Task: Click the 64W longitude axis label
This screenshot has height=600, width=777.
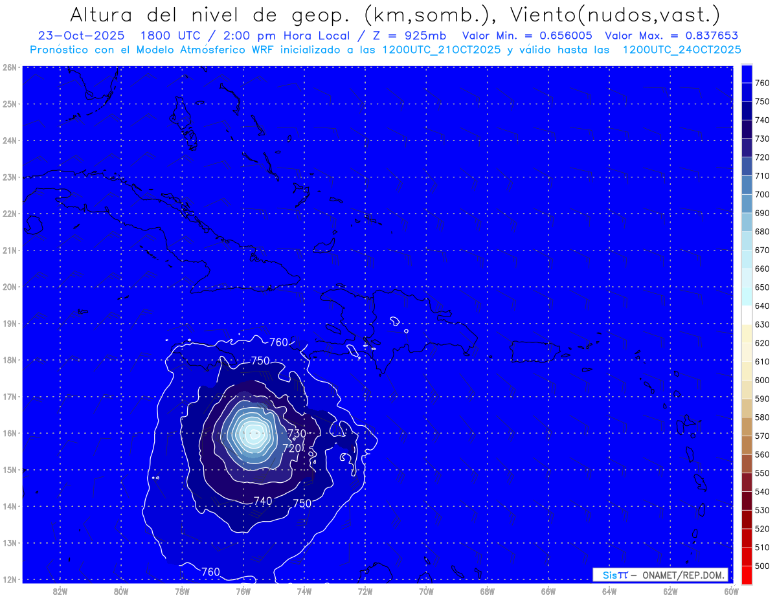Action: point(609,592)
